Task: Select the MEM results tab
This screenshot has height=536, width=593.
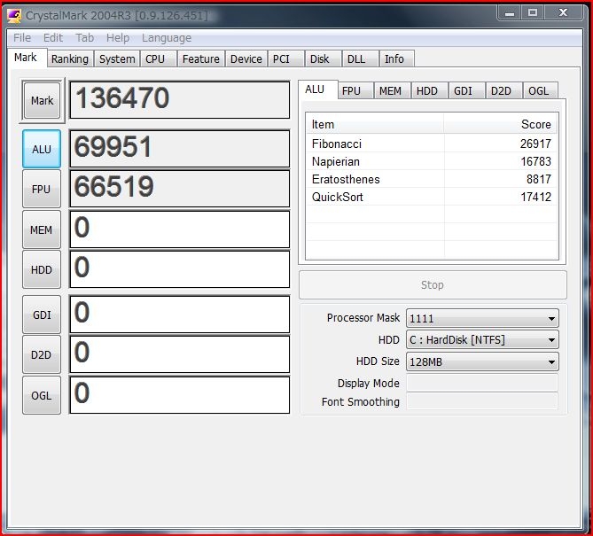Action: point(389,90)
